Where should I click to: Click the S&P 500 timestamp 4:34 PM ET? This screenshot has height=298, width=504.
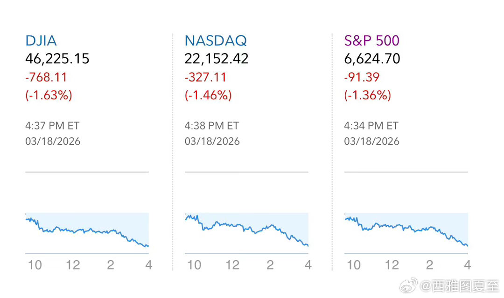[x=371, y=126]
